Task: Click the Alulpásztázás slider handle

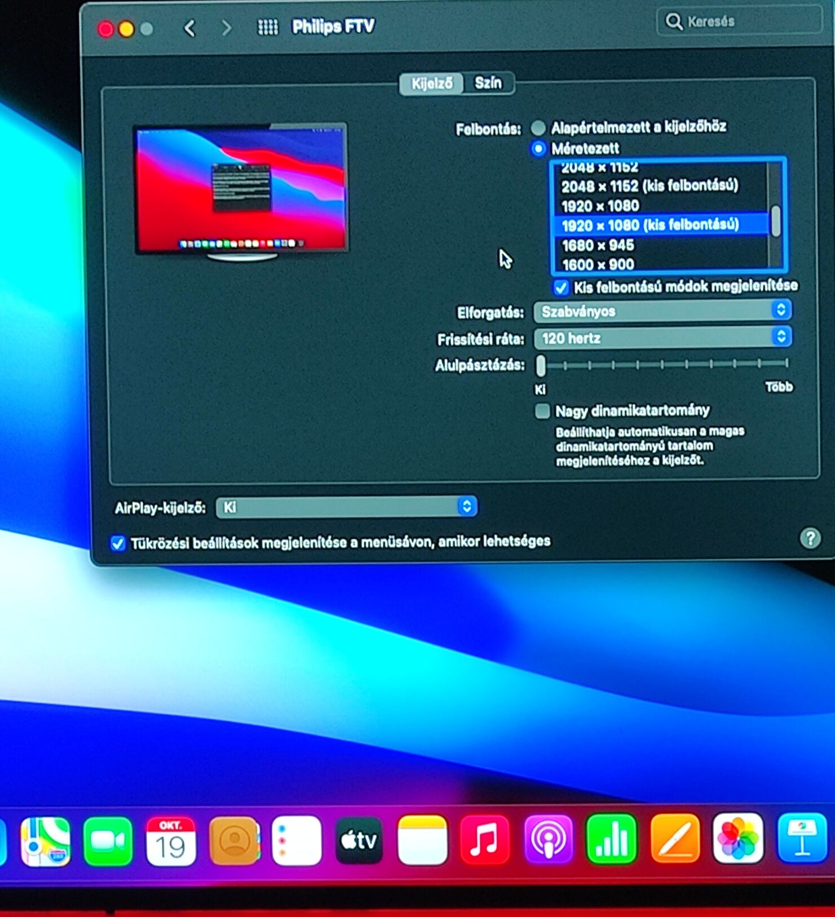Action: click(x=541, y=365)
